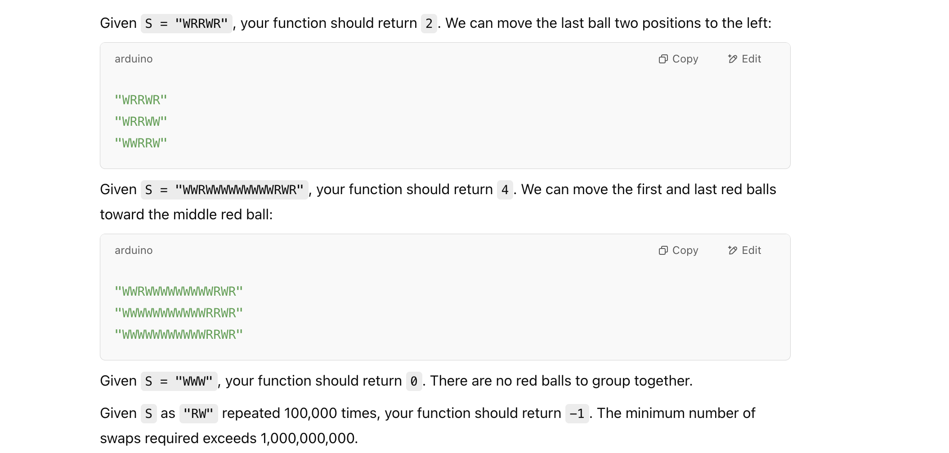Click the Edit pencil icon on the second code block
Image resolution: width=949 pixels, height=453 pixels.
(732, 250)
